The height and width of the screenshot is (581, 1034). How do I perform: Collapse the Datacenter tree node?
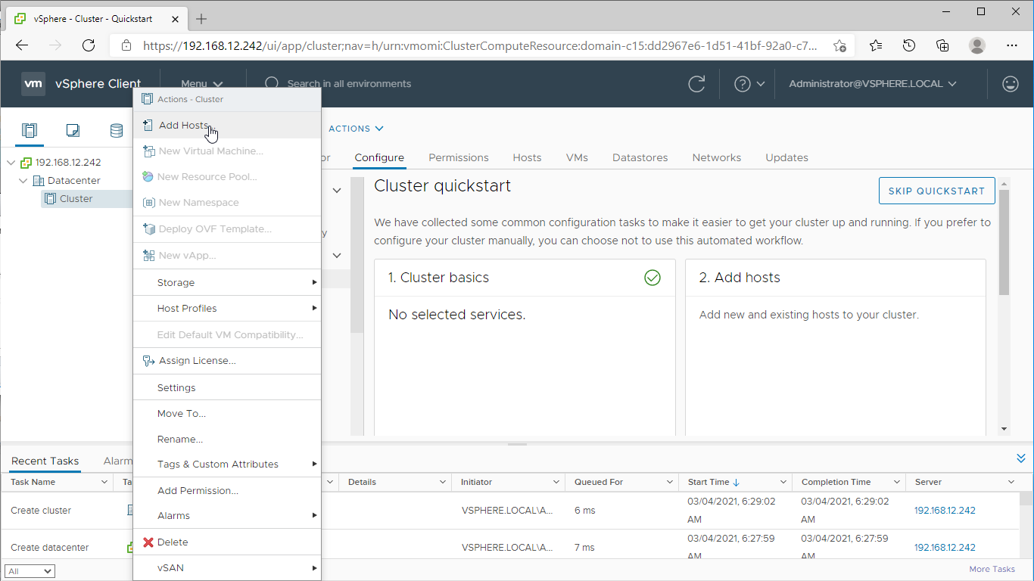point(23,181)
